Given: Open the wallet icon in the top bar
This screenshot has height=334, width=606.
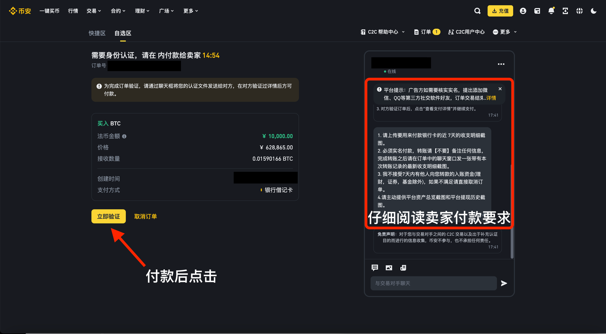Looking at the screenshot, I should (537, 11).
